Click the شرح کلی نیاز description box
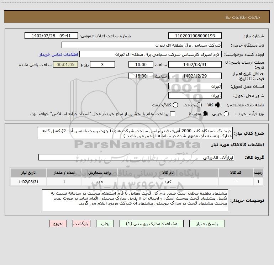Image resolution: width=274 pixels, height=265 pixels. coord(135,133)
